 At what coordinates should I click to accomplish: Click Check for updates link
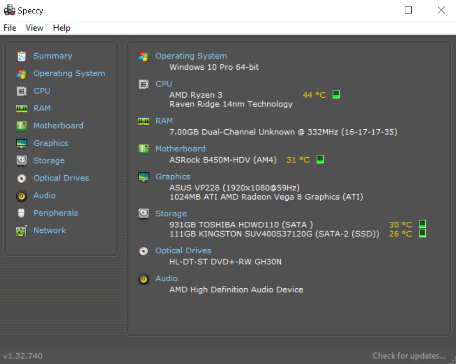409,356
